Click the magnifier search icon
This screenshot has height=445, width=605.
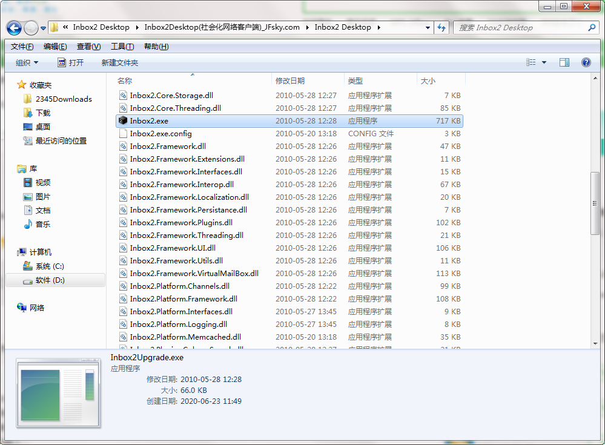[x=592, y=27]
